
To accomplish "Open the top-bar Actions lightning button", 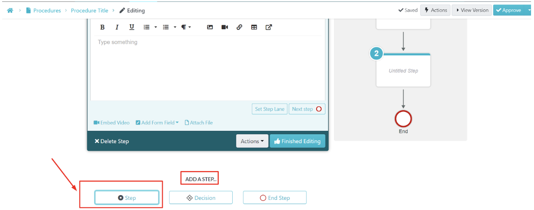I will pyautogui.click(x=435, y=10).
